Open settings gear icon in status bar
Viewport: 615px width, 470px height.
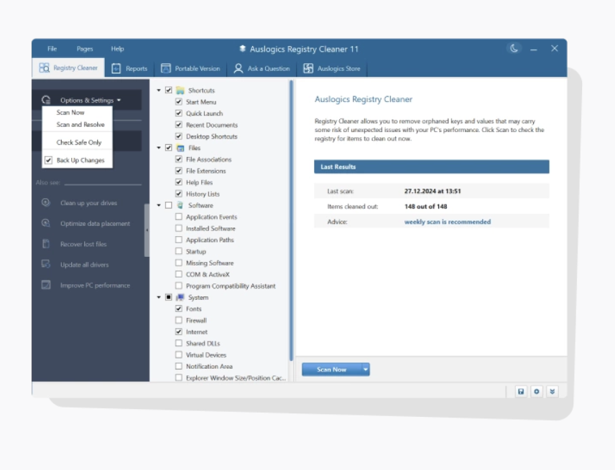(537, 391)
